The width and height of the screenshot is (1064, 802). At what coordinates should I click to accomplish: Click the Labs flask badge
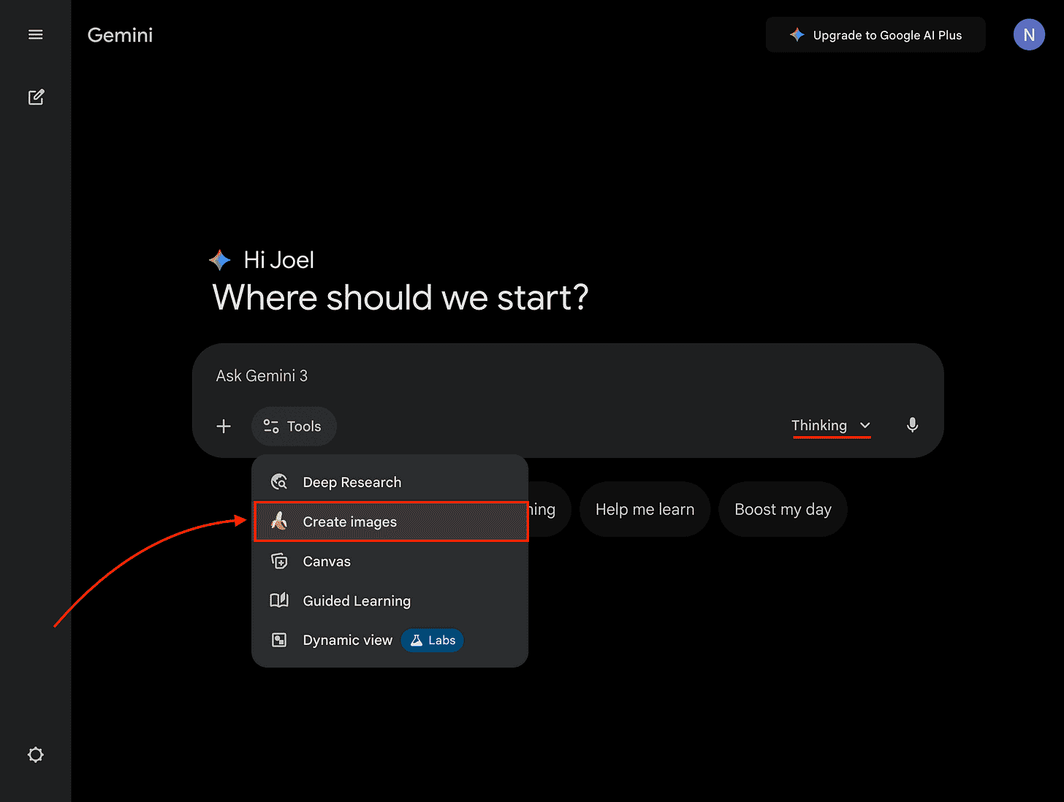(x=433, y=640)
